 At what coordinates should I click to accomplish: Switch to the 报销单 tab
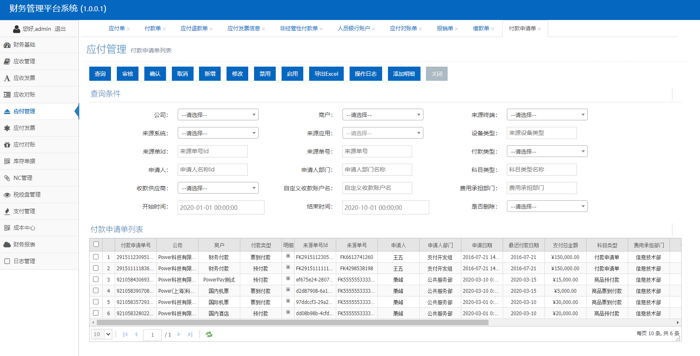(445, 28)
